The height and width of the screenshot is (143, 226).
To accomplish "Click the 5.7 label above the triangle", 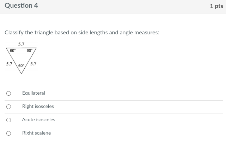I will point(21,44).
